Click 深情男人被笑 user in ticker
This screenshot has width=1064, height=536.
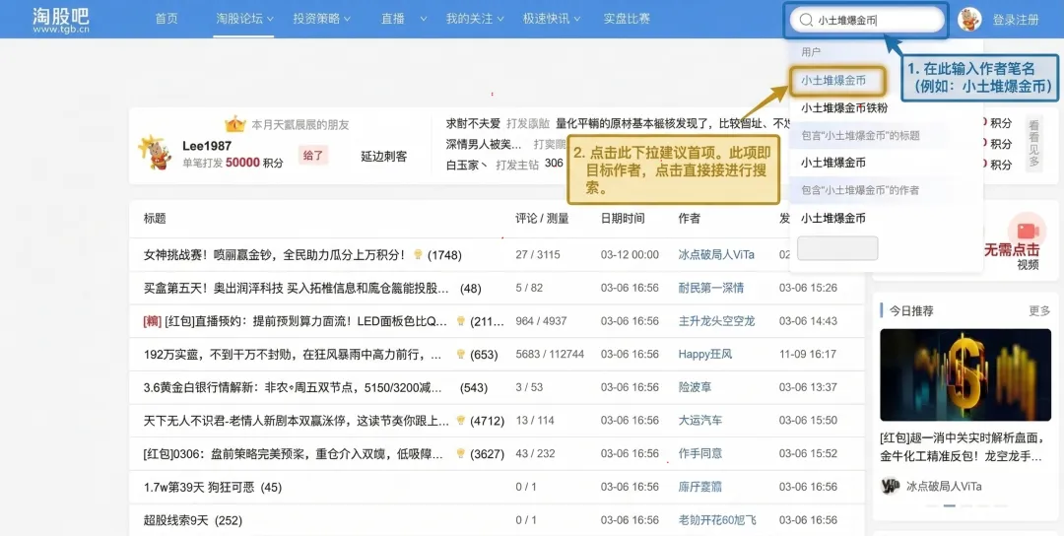pos(484,145)
